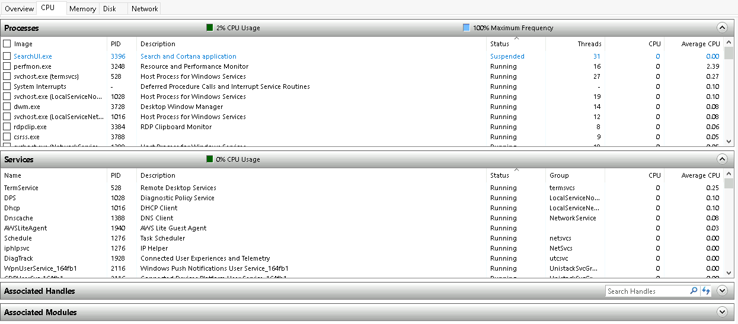Click the Services list scroll-down arrow
The image size is (738, 324).
click(729, 273)
